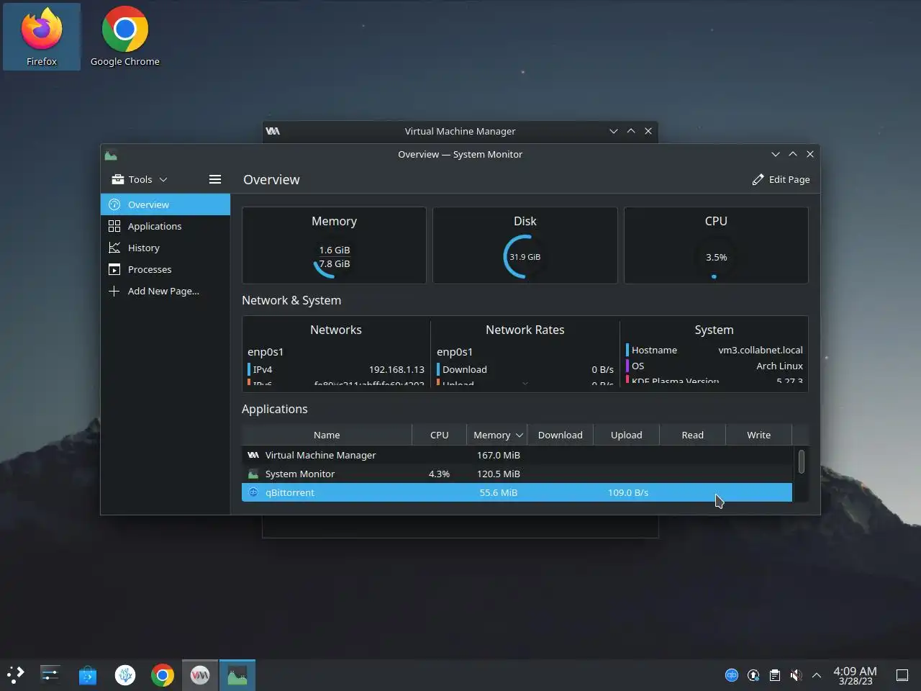Click Add New Page in sidebar
Image resolution: width=921 pixels, height=691 pixels.
coord(165,291)
